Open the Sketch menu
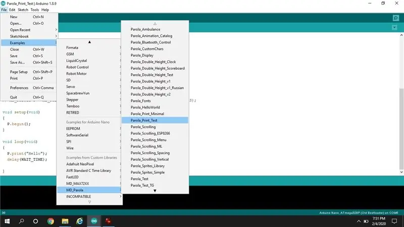This screenshot has height=227, width=404. [23, 10]
